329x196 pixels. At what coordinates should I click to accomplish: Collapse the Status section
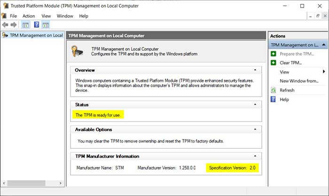pos(255,105)
